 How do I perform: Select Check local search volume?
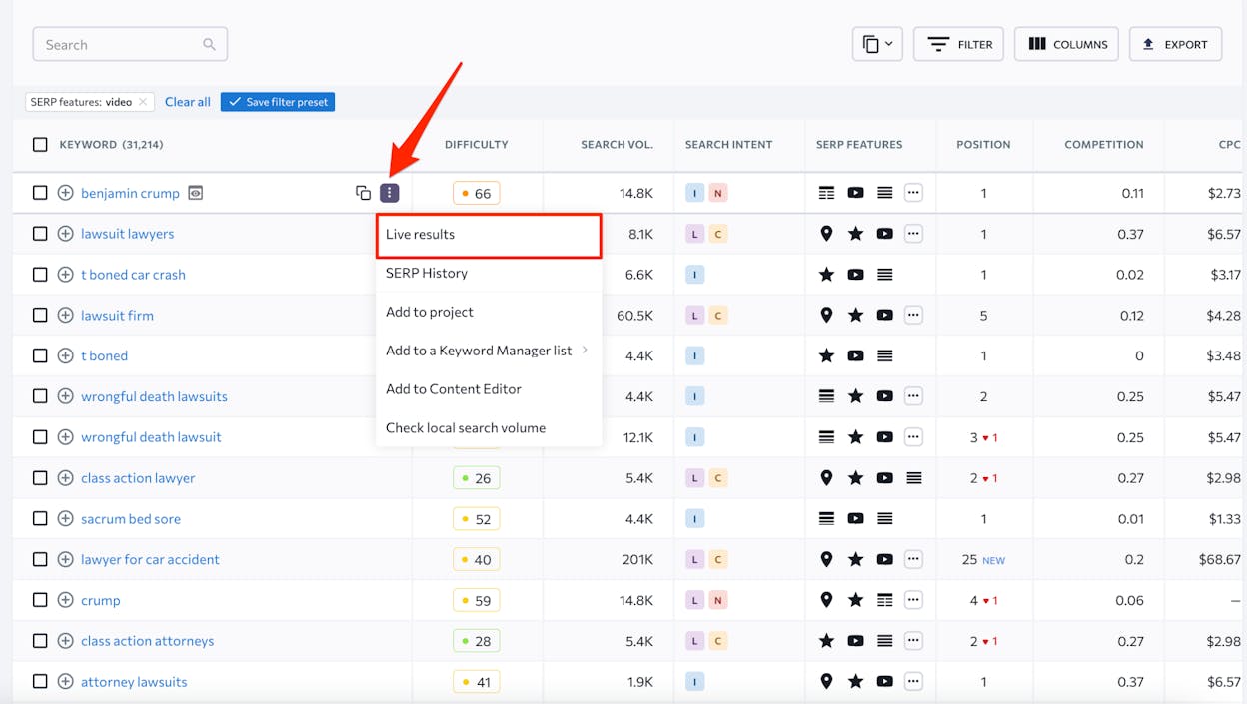pos(489,428)
